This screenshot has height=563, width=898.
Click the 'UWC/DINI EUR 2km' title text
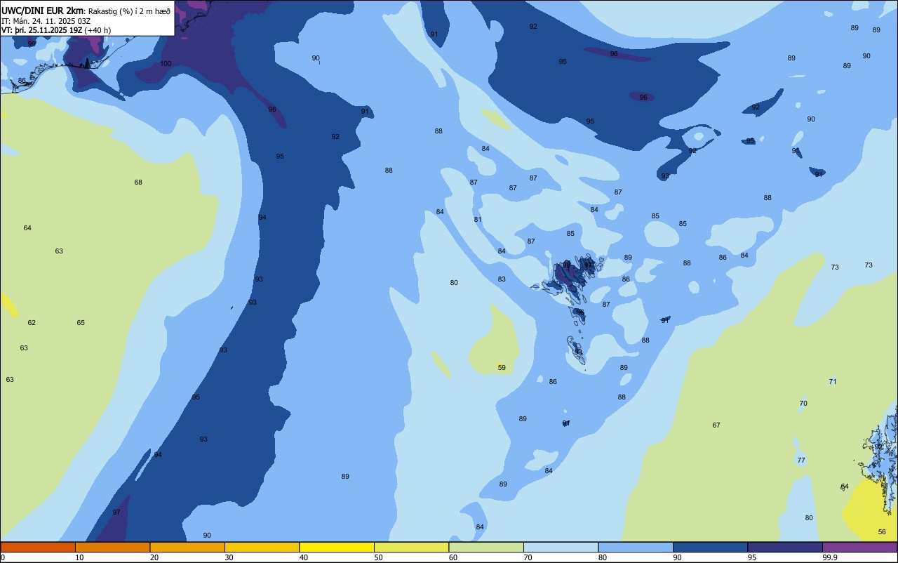click(42, 11)
